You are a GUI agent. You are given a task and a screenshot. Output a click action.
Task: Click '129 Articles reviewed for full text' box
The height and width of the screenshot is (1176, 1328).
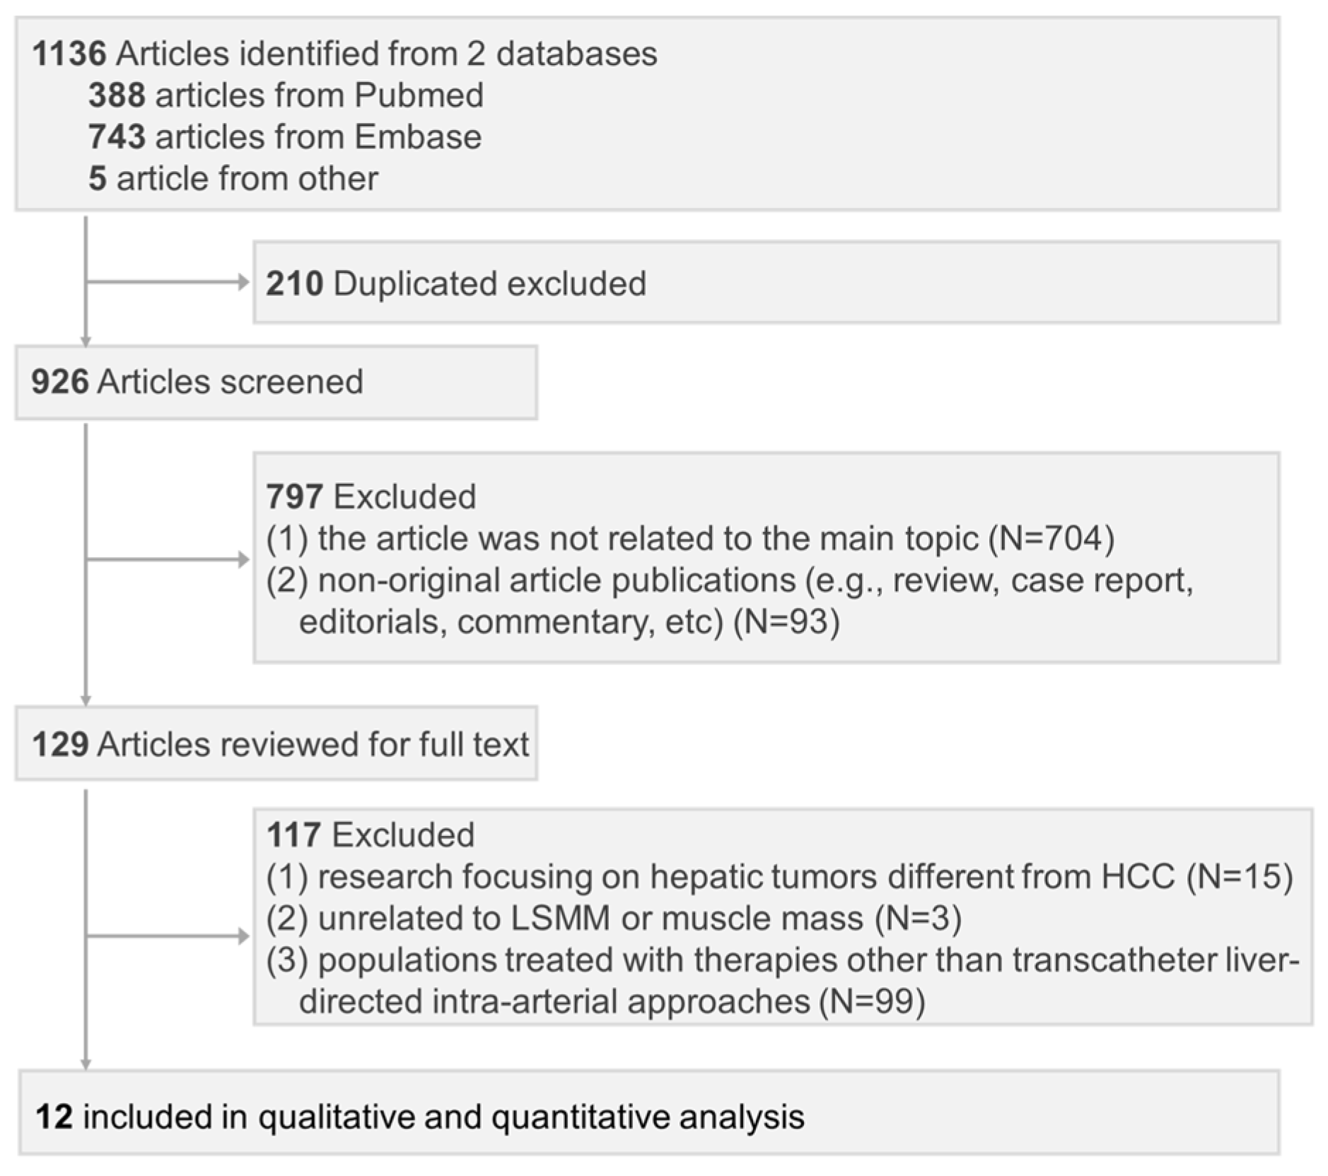click(x=276, y=744)
